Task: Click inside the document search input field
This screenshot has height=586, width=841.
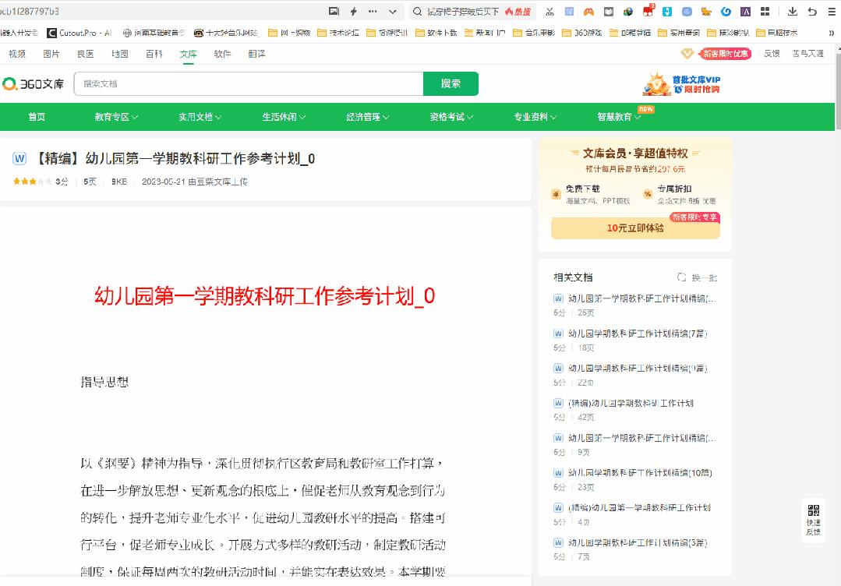Action: pos(234,83)
